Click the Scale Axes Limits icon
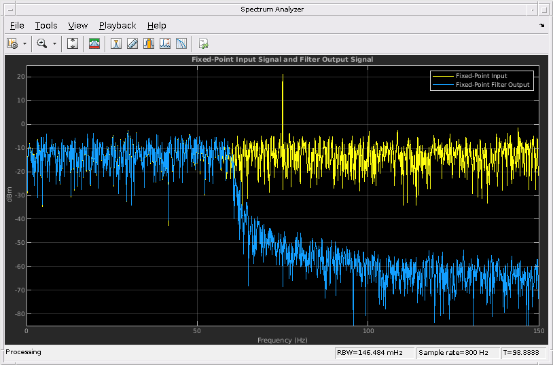 coord(73,43)
